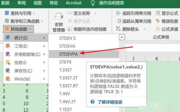Screen dimensions: 180x112
Task: Select the STDEV.S function
Action: [x=67, y=38]
